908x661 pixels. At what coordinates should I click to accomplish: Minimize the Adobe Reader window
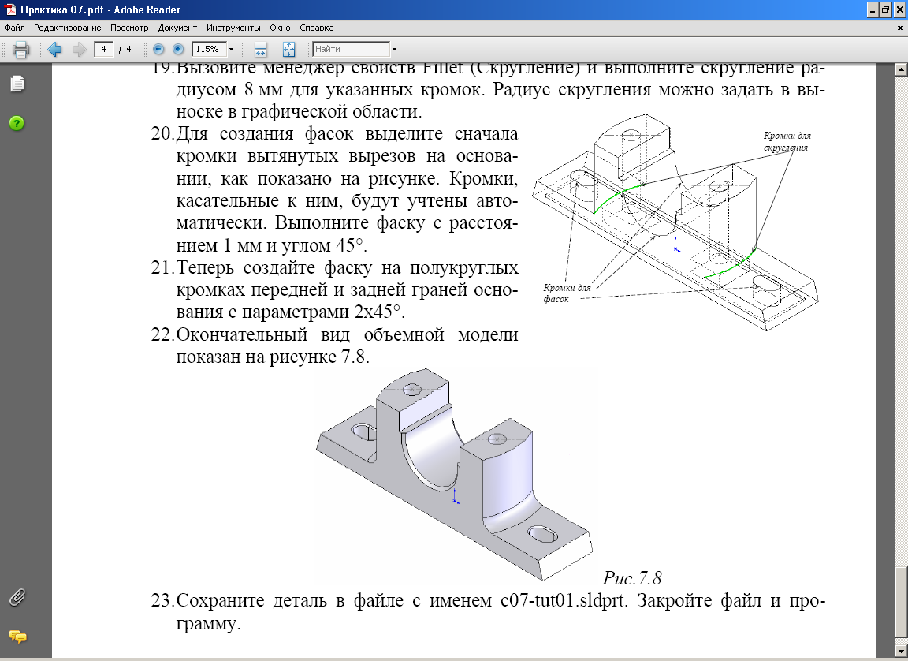pyautogui.click(x=873, y=9)
